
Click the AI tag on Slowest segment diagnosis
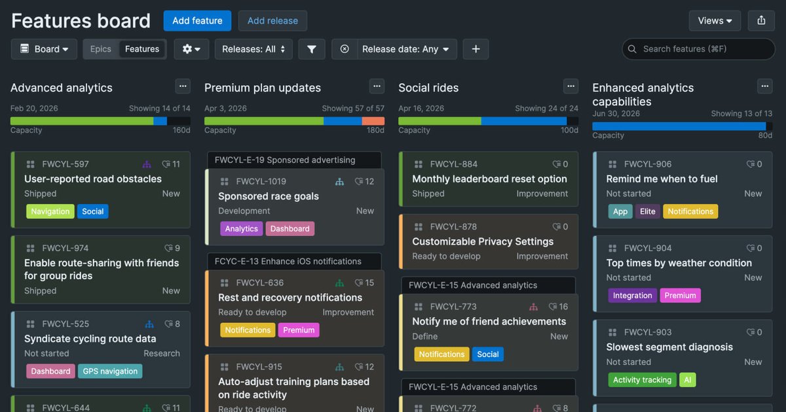point(687,379)
